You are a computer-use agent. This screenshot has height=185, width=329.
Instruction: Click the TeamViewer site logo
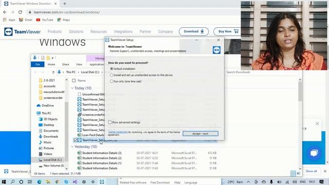[x=23, y=32]
